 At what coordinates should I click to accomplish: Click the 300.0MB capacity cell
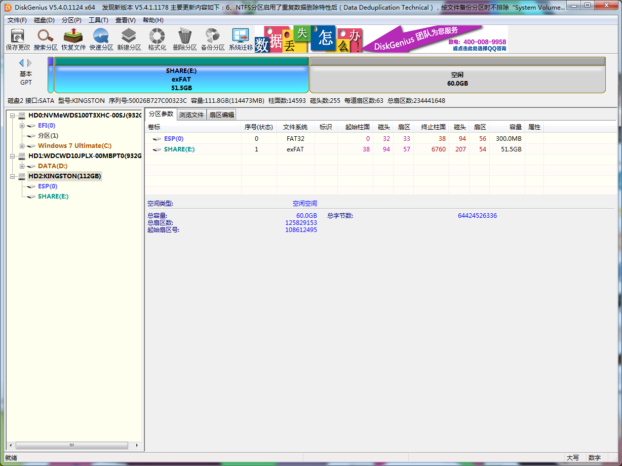(509, 139)
